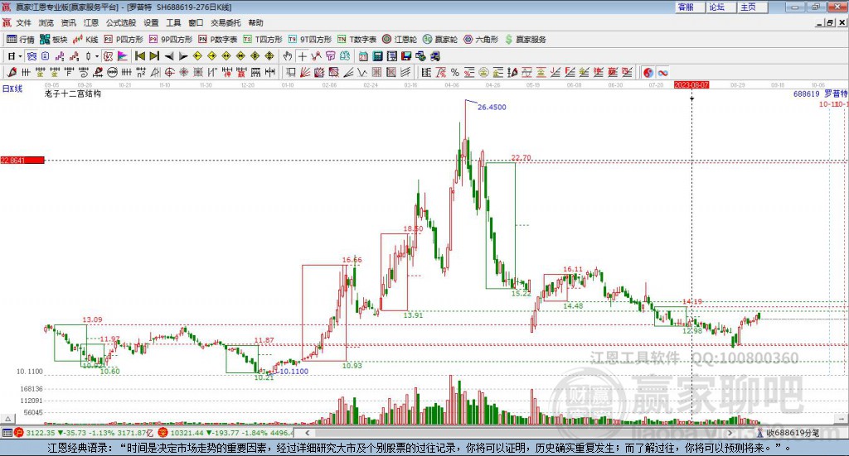
Task: Select the pencil drawing tool
Action: pyautogui.click(x=12, y=72)
